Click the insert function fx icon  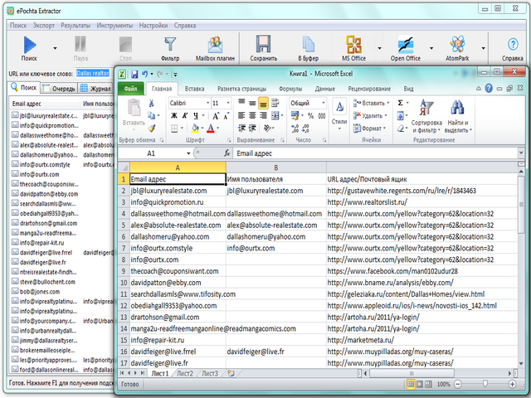coord(227,153)
